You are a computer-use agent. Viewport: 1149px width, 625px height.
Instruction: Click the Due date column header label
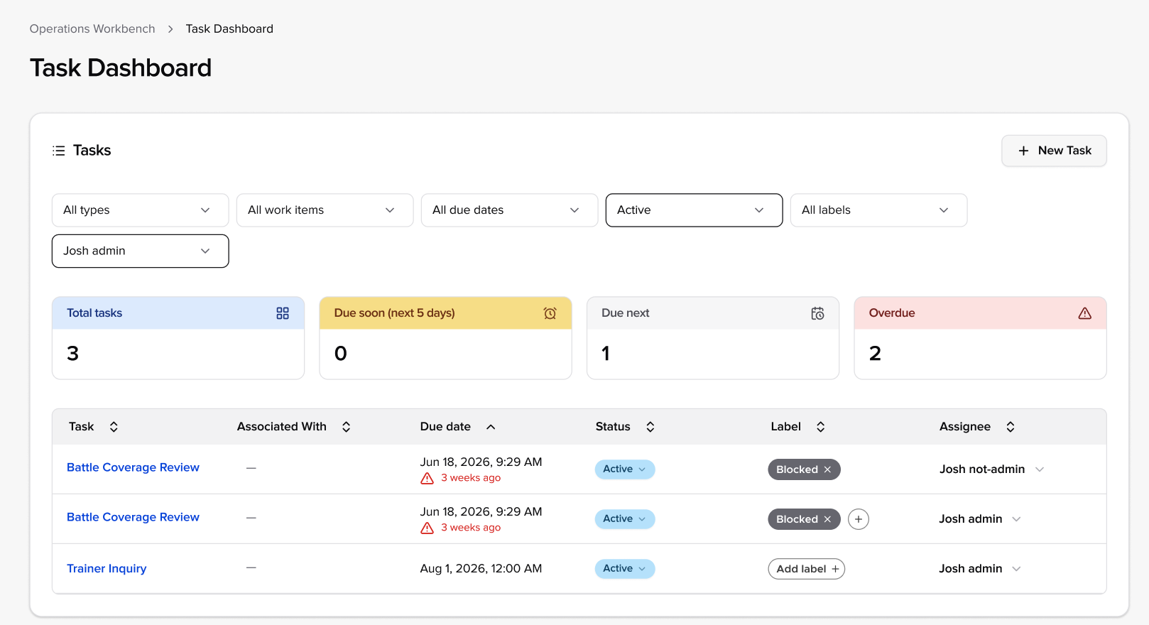(x=445, y=427)
